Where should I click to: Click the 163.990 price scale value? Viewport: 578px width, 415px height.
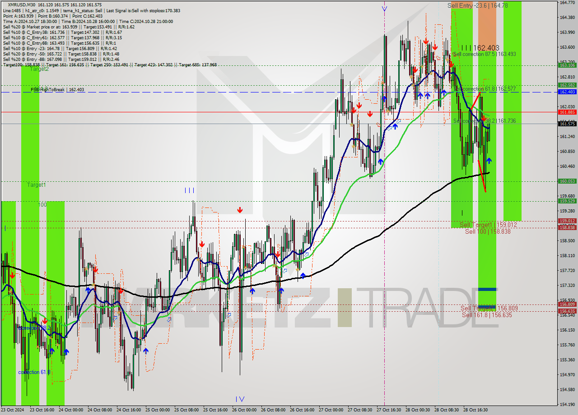(567, 32)
